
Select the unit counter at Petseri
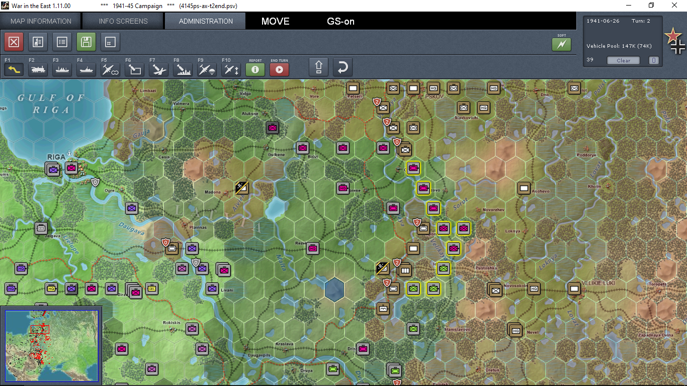coord(353,87)
